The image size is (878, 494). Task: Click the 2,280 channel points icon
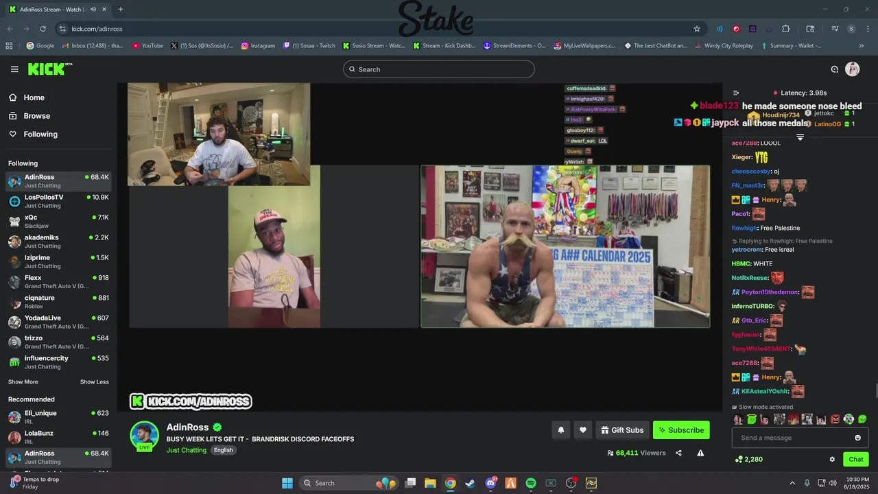(738, 459)
